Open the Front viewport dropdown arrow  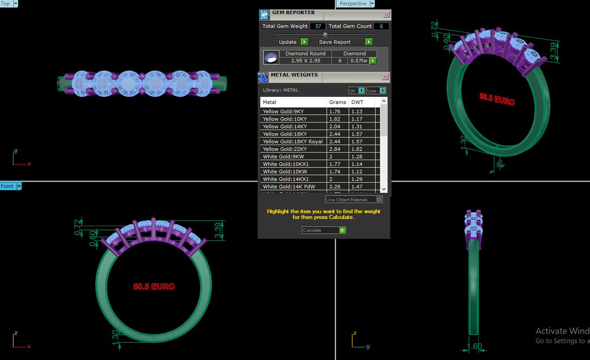(x=19, y=187)
